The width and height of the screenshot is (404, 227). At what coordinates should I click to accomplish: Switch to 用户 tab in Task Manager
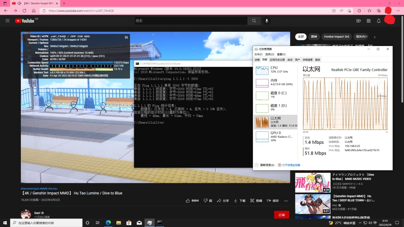(297, 60)
